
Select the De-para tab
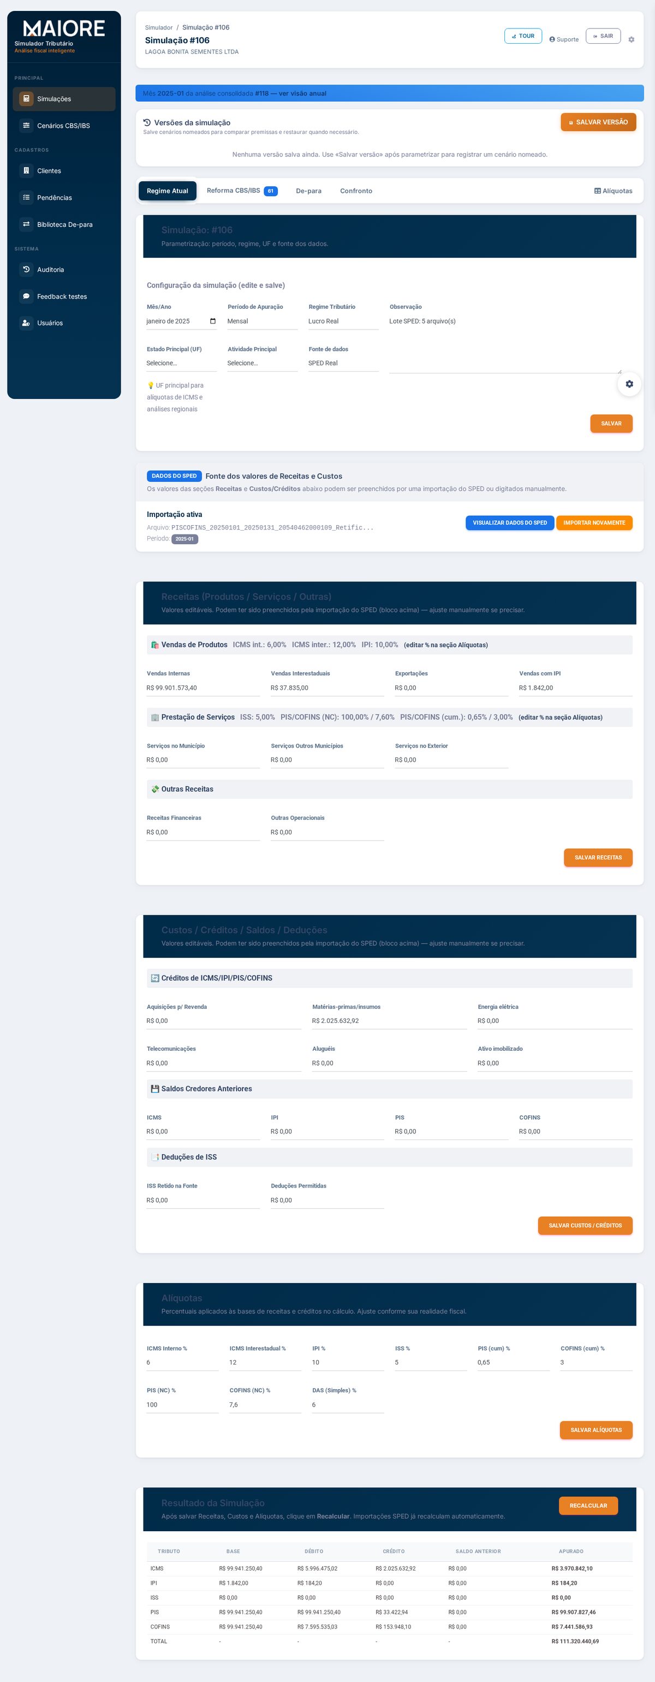click(x=308, y=191)
